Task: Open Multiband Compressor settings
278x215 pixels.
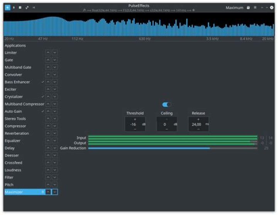Action: (x=24, y=104)
